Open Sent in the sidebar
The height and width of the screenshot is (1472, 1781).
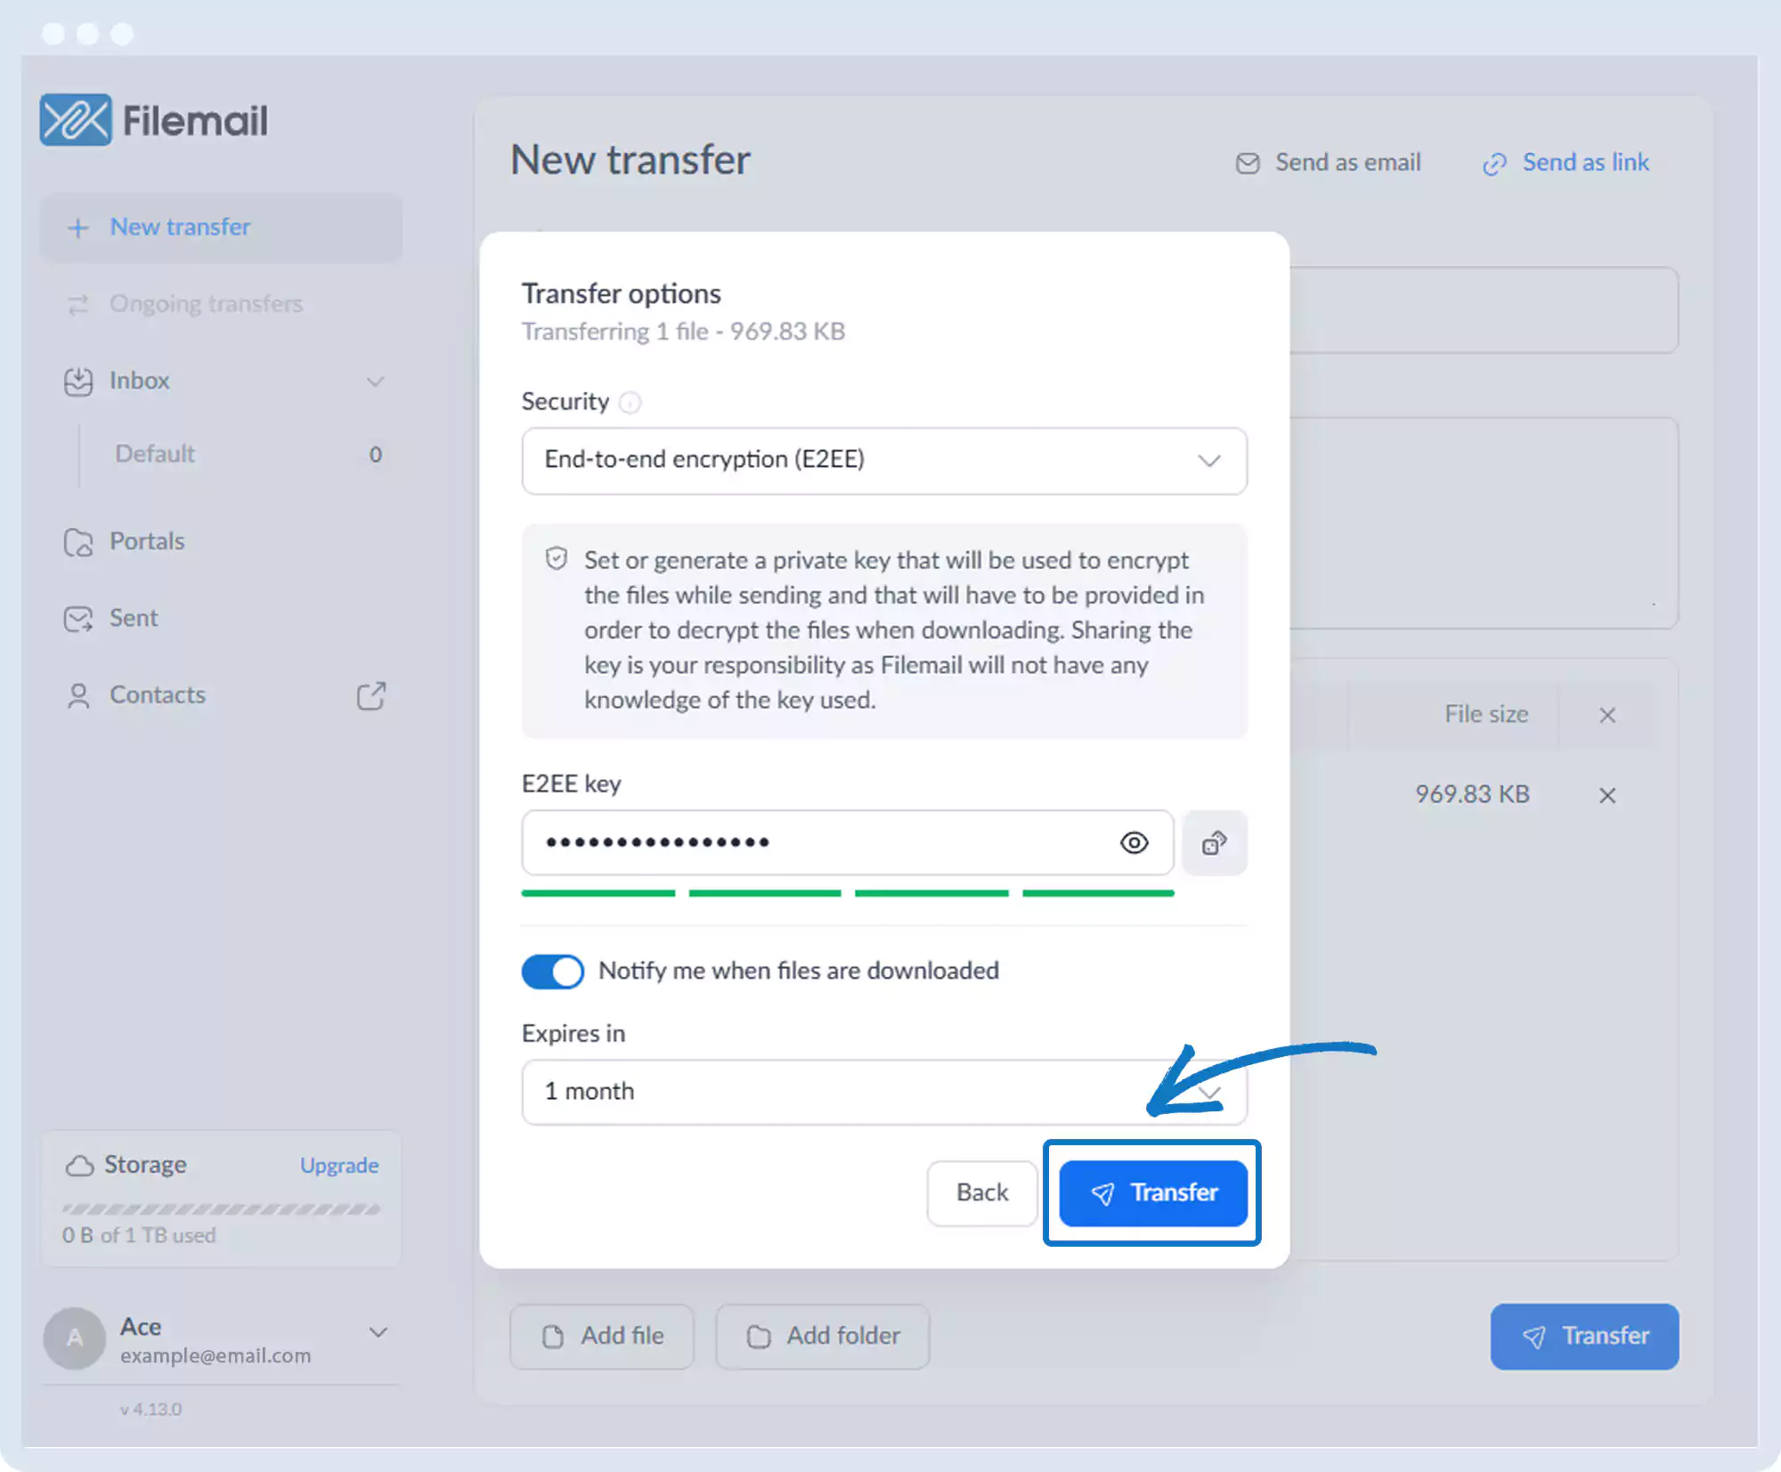(134, 618)
